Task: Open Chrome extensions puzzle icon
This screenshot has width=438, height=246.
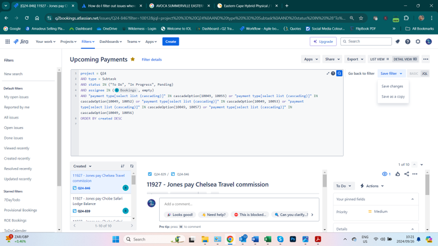Action: point(406,18)
